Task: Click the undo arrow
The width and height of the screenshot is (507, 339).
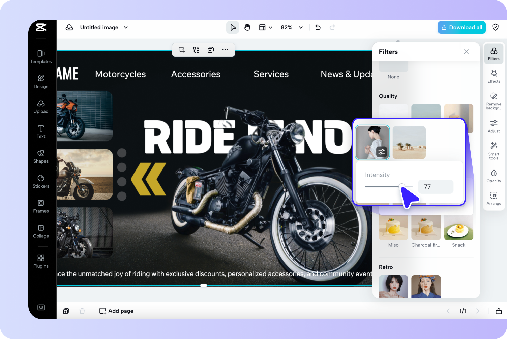Action: pyautogui.click(x=318, y=27)
